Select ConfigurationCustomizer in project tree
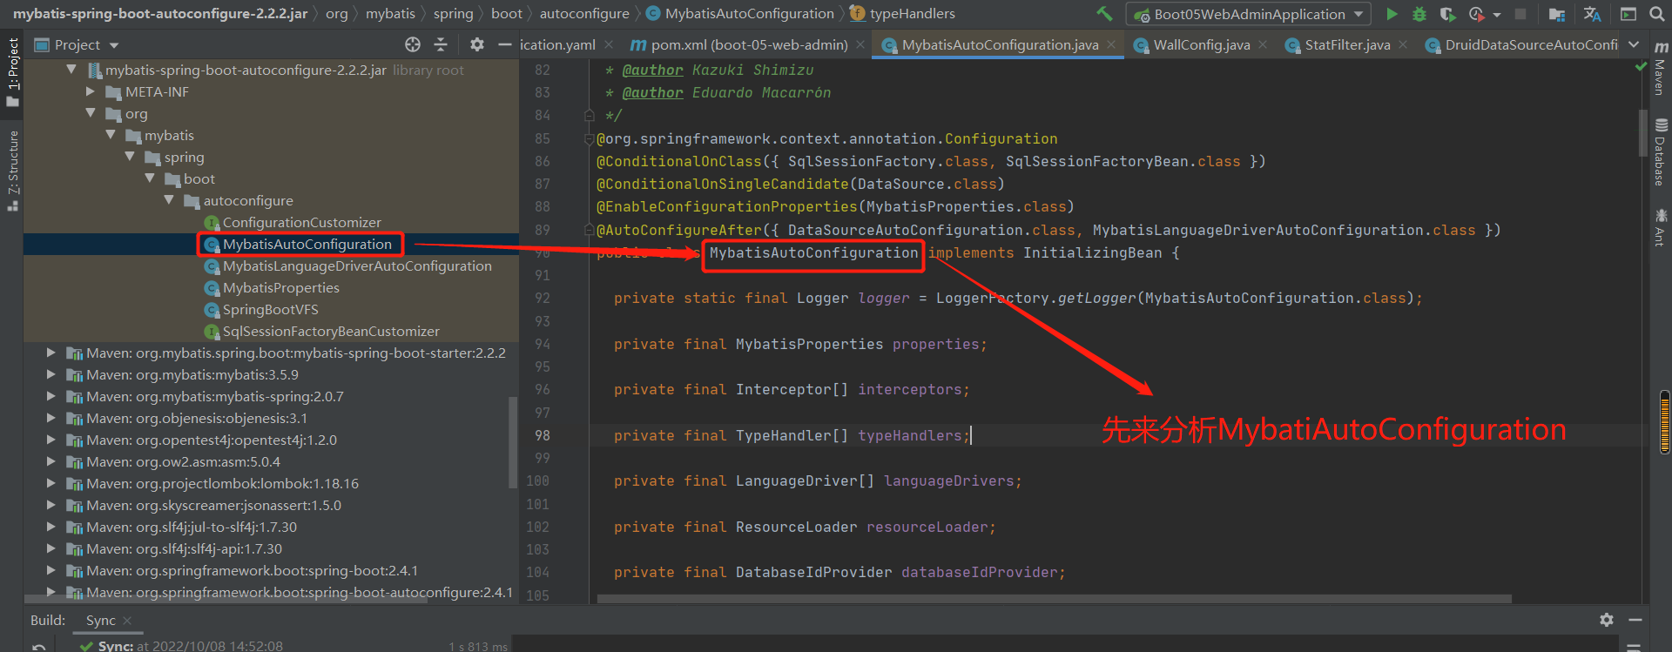1672x652 pixels. click(x=301, y=222)
